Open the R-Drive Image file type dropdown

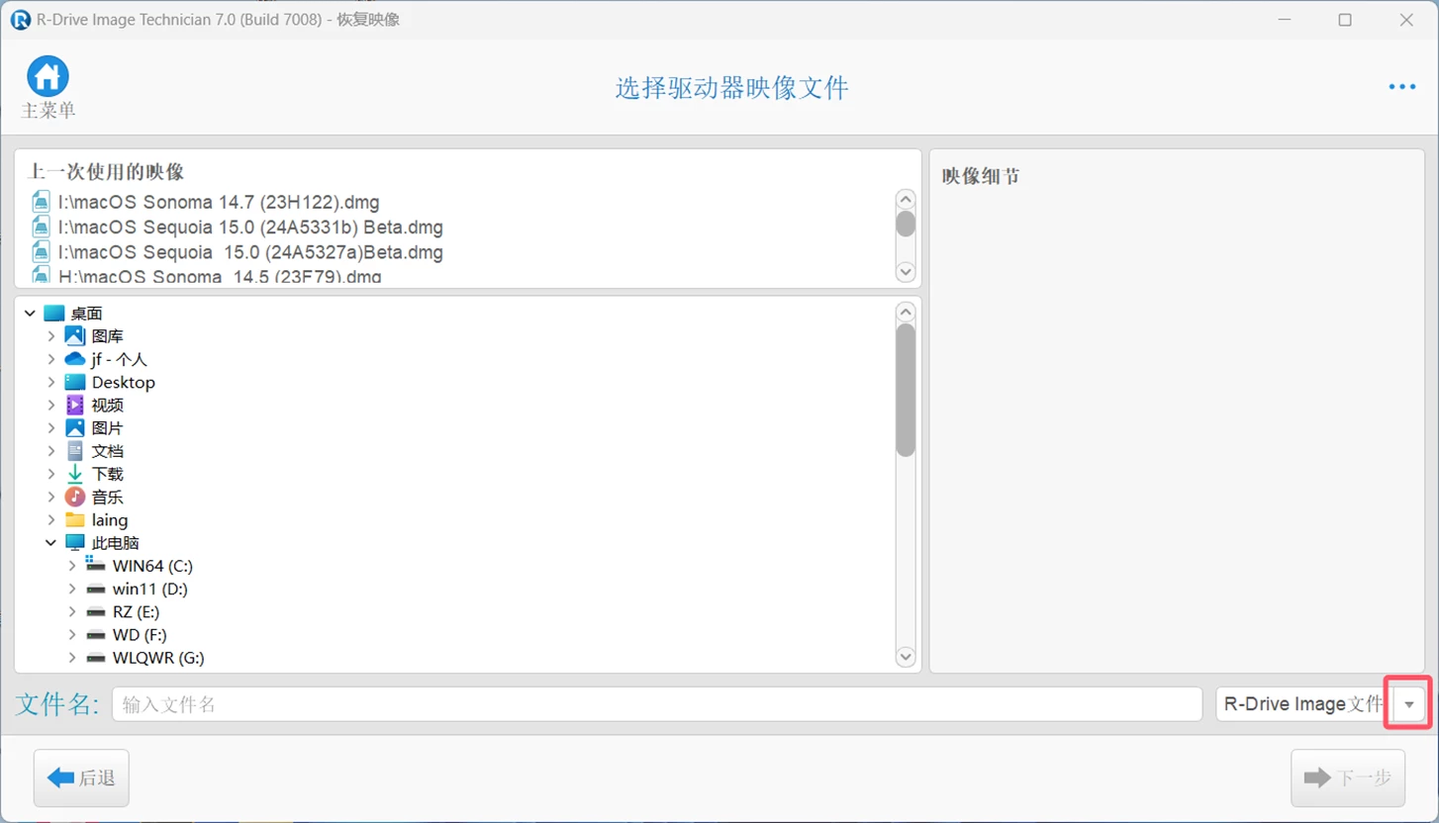tap(1408, 704)
